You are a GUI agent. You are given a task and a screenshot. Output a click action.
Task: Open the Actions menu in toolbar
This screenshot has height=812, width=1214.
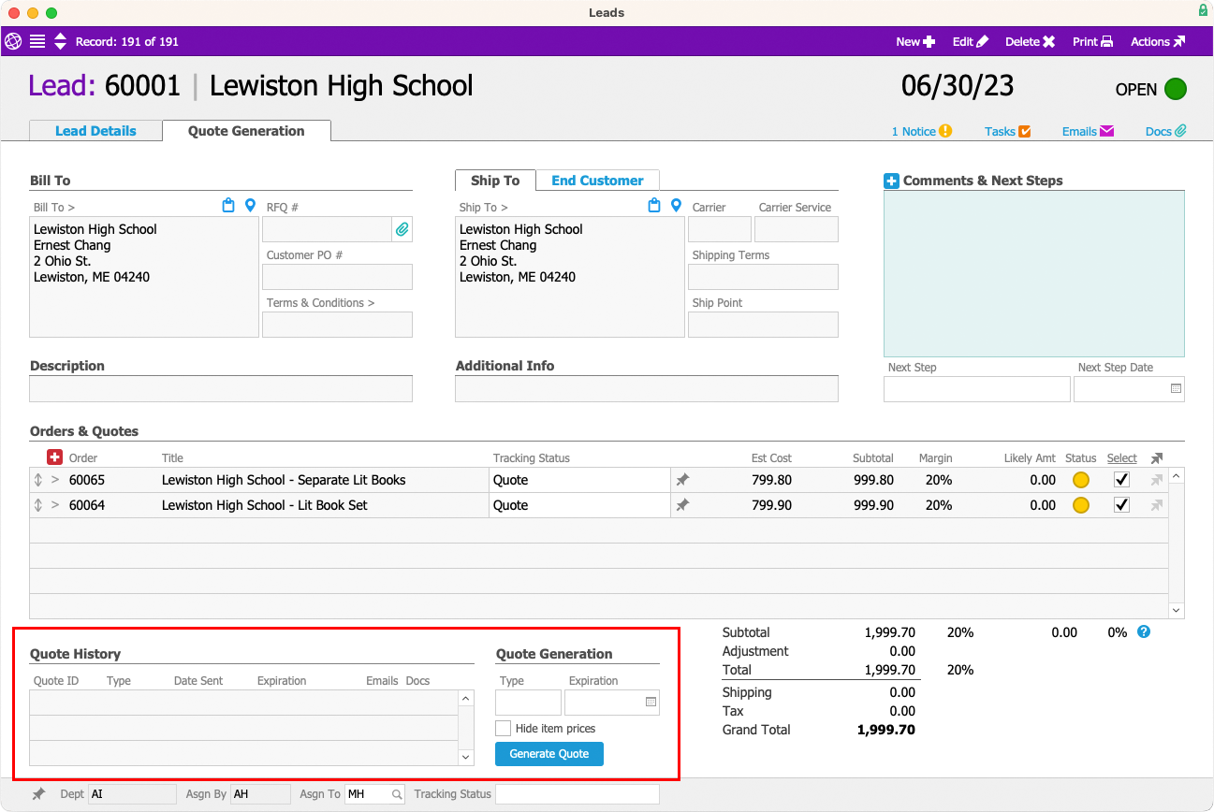point(1158,41)
